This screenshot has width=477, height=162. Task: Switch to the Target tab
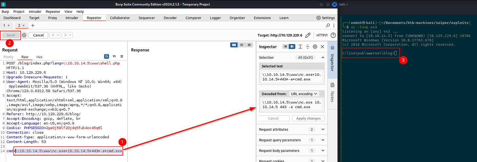point(34,18)
